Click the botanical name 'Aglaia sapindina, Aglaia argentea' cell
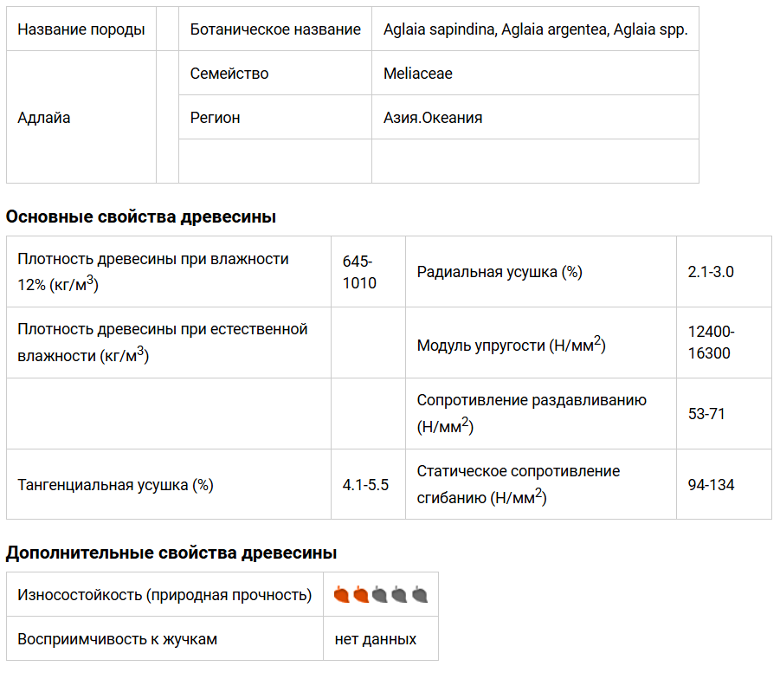Viewport: 780px width, 679px height. click(x=535, y=29)
